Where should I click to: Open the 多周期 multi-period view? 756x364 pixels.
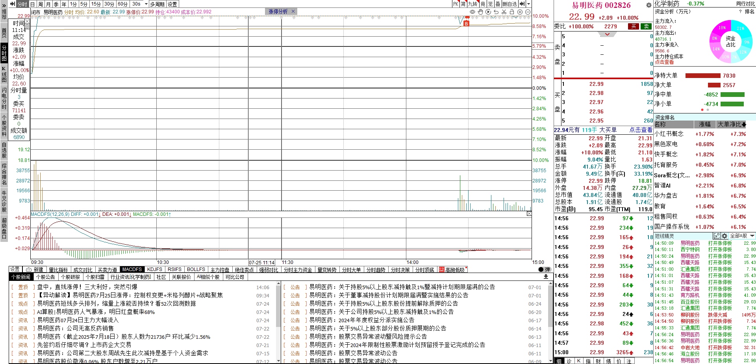(x=157, y=4)
